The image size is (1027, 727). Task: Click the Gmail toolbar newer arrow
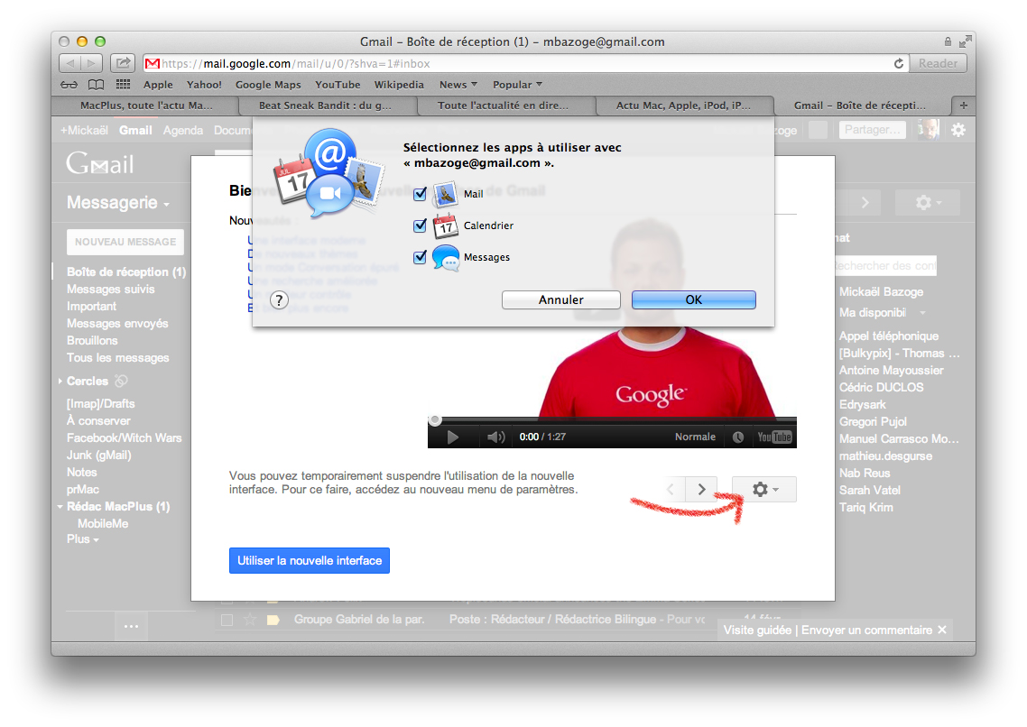[865, 203]
